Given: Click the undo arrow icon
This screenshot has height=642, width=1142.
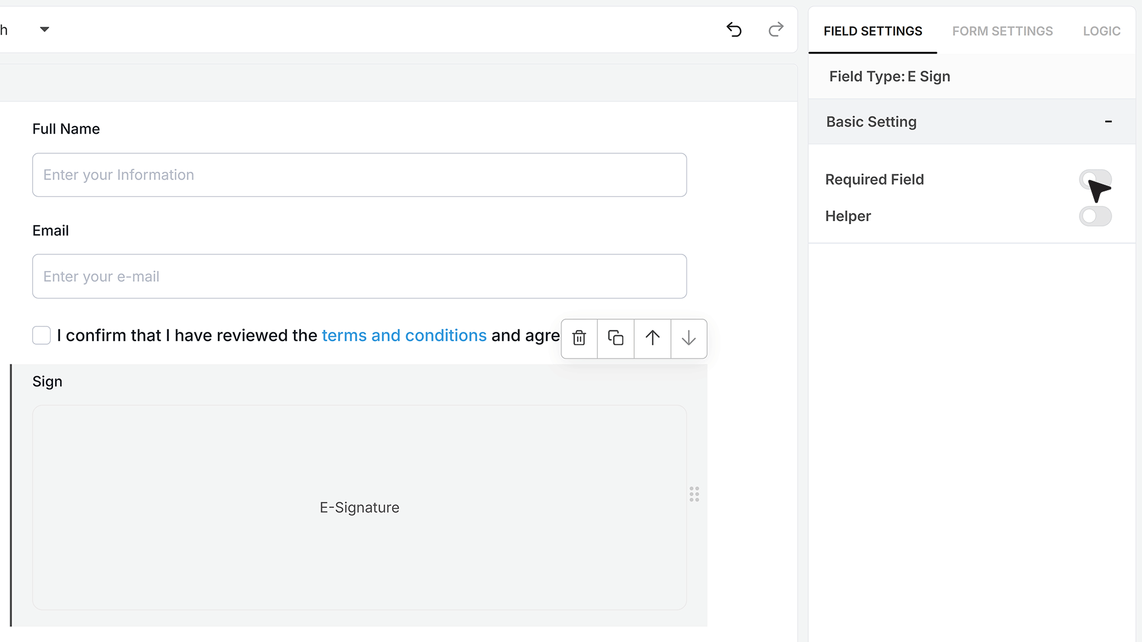Looking at the screenshot, I should point(734,30).
